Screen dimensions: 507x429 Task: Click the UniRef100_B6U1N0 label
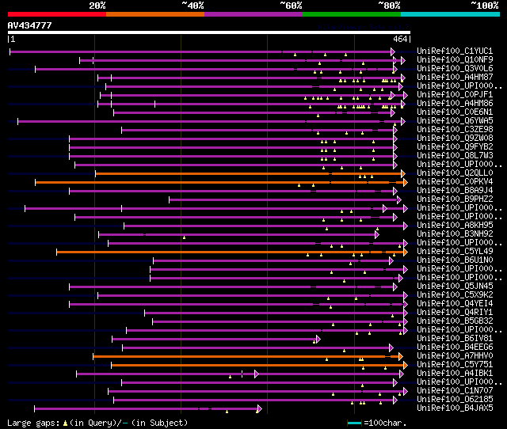tap(455, 260)
